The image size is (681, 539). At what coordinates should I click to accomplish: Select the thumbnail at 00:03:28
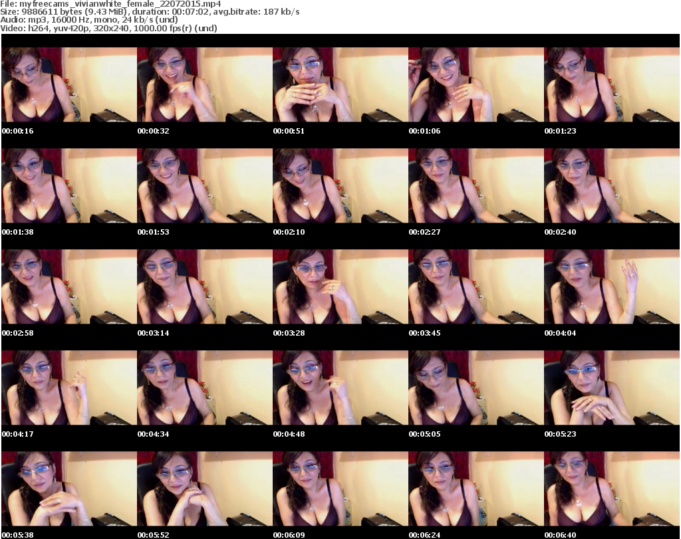pos(340,287)
